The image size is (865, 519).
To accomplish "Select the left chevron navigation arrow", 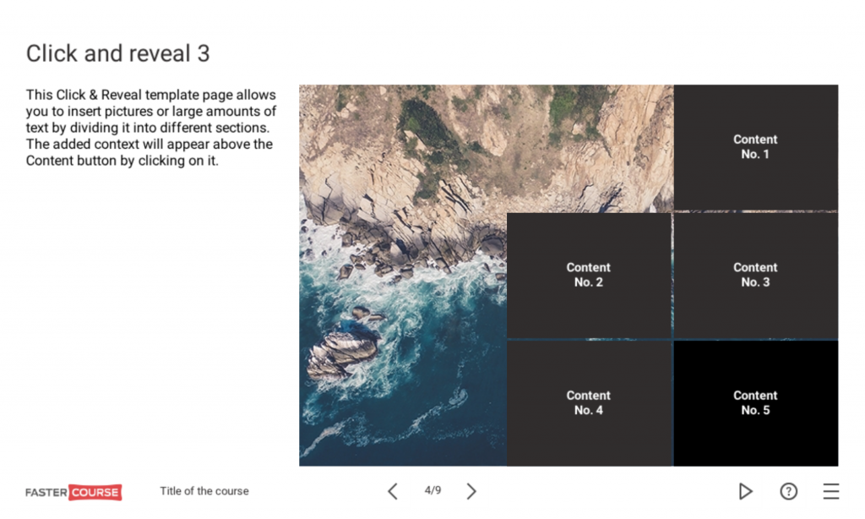I will [392, 491].
